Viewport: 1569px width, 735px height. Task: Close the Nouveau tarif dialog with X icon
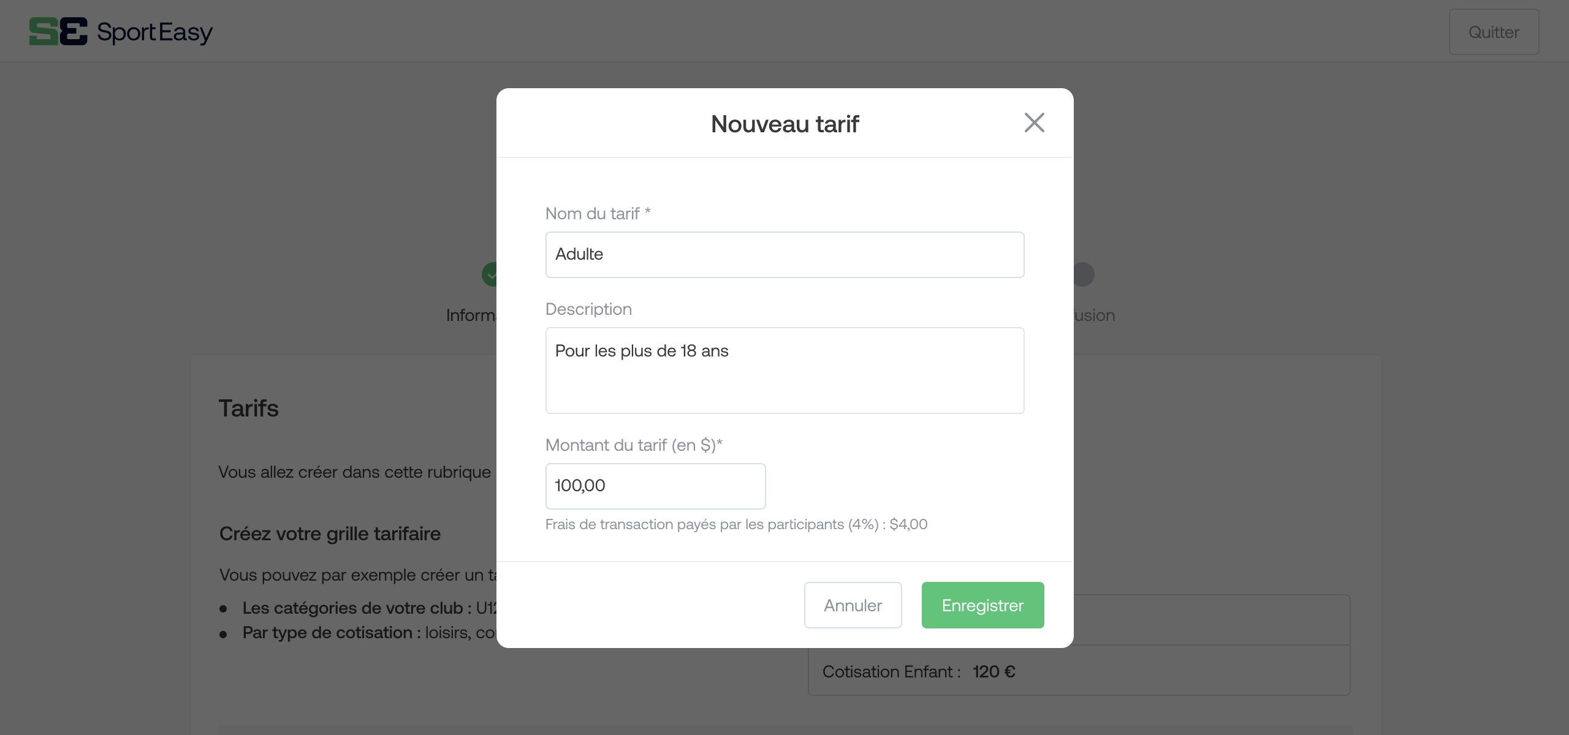[x=1034, y=123]
